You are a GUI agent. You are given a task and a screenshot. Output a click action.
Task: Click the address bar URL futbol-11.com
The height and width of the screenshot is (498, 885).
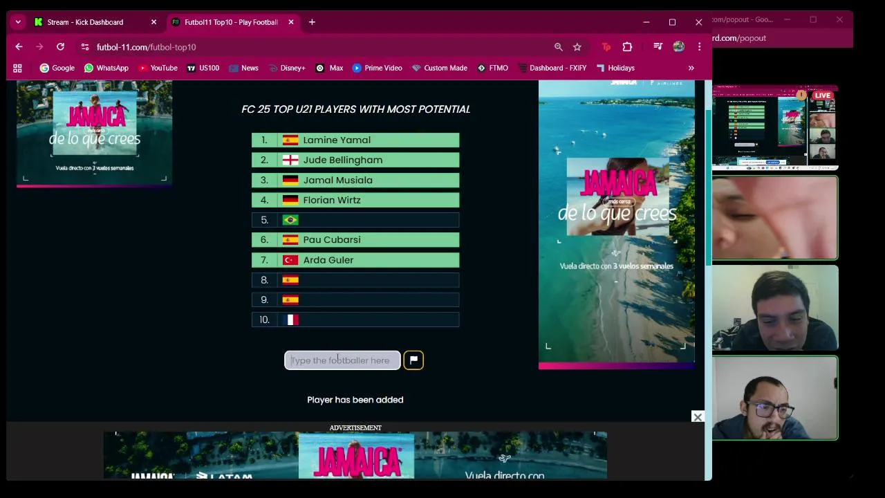[x=146, y=47]
